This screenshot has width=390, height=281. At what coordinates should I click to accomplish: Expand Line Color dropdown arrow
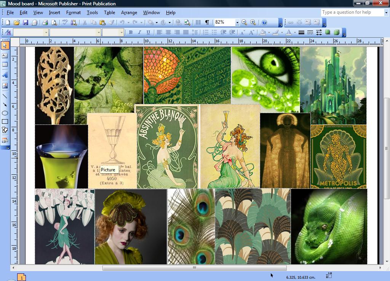pyautogui.click(x=282, y=32)
